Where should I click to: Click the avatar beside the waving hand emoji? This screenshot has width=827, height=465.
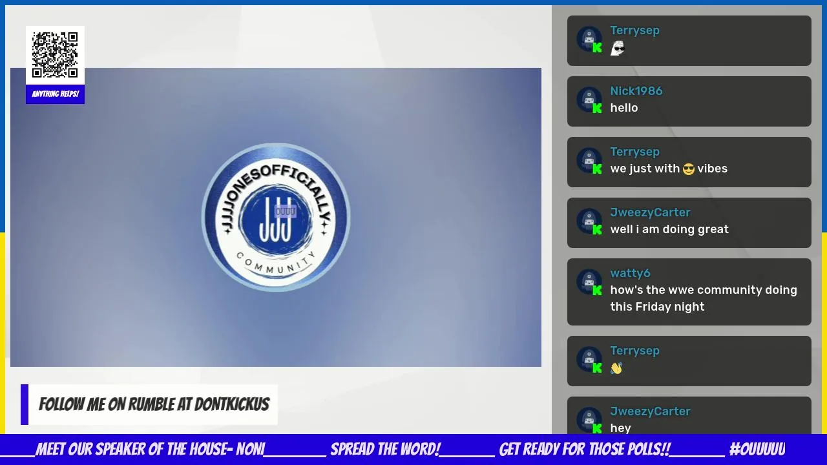point(589,359)
